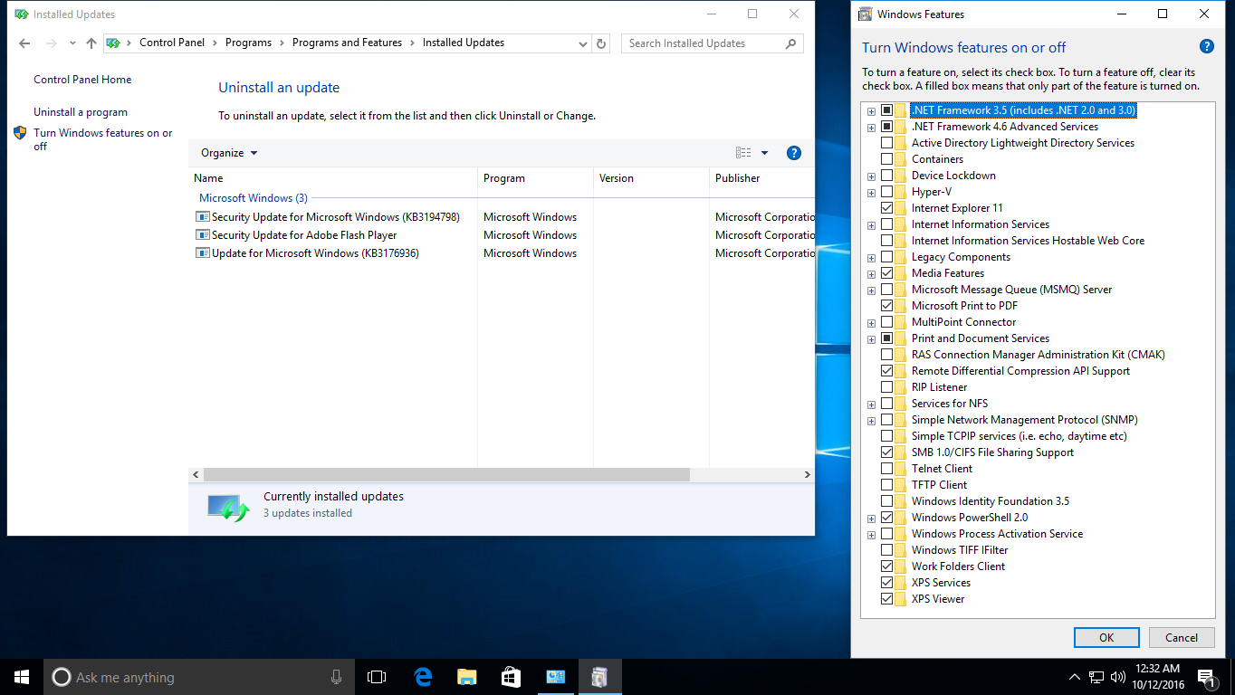
Task: Click the icon of KB3194798 security update
Action: tap(203, 217)
